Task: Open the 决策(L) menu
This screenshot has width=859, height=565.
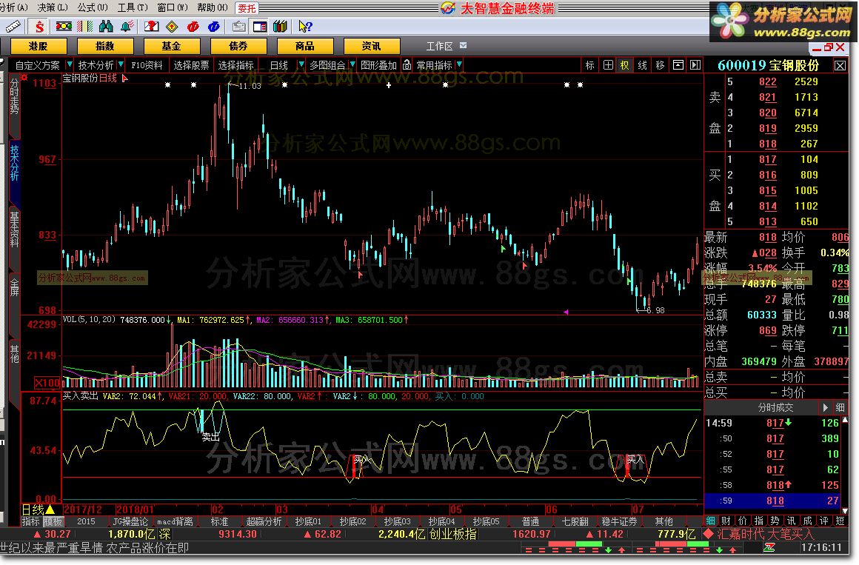Action: coord(53,7)
